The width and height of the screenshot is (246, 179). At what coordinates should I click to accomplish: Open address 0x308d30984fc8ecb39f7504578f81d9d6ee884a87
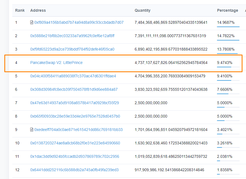[x=74, y=89]
